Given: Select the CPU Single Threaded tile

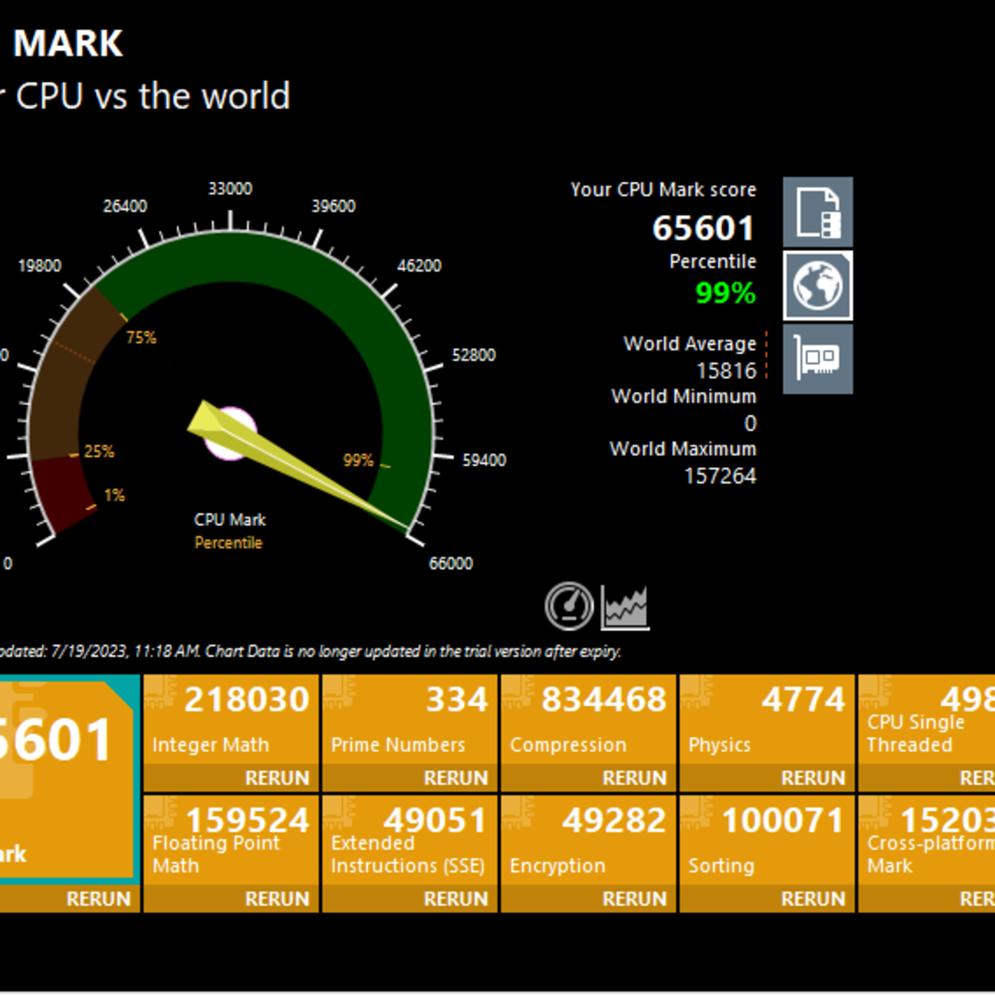Looking at the screenshot, I should coord(927,720).
